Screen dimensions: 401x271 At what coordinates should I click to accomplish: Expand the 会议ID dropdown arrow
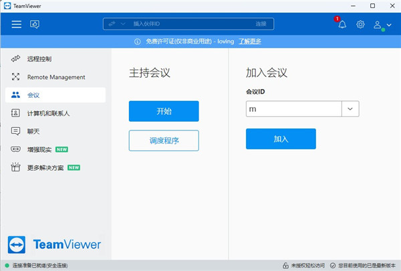pyautogui.click(x=350, y=109)
